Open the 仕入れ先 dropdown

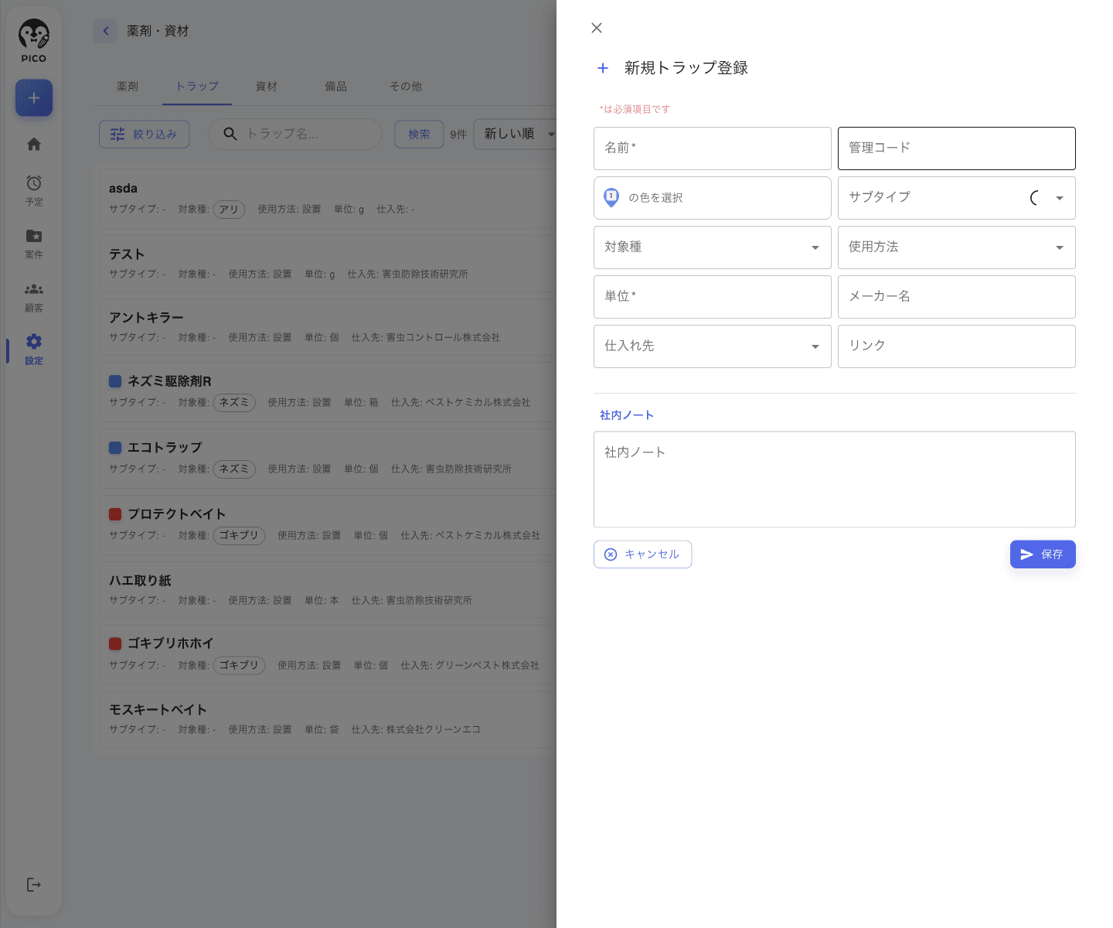coord(713,346)
